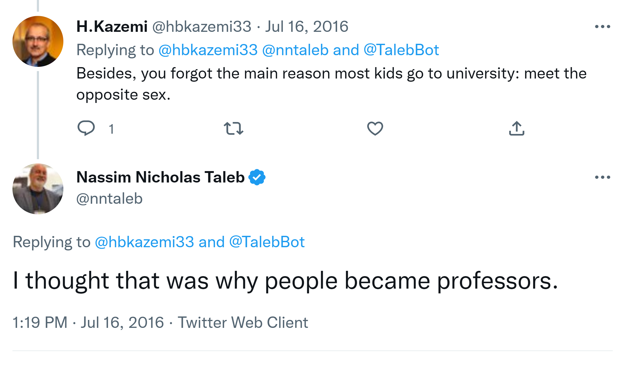The width and height of the screenshot is (626, 365).
Task: Click @TalebBot in Taleb's replying-to line
Action: [x=267, y=242]
